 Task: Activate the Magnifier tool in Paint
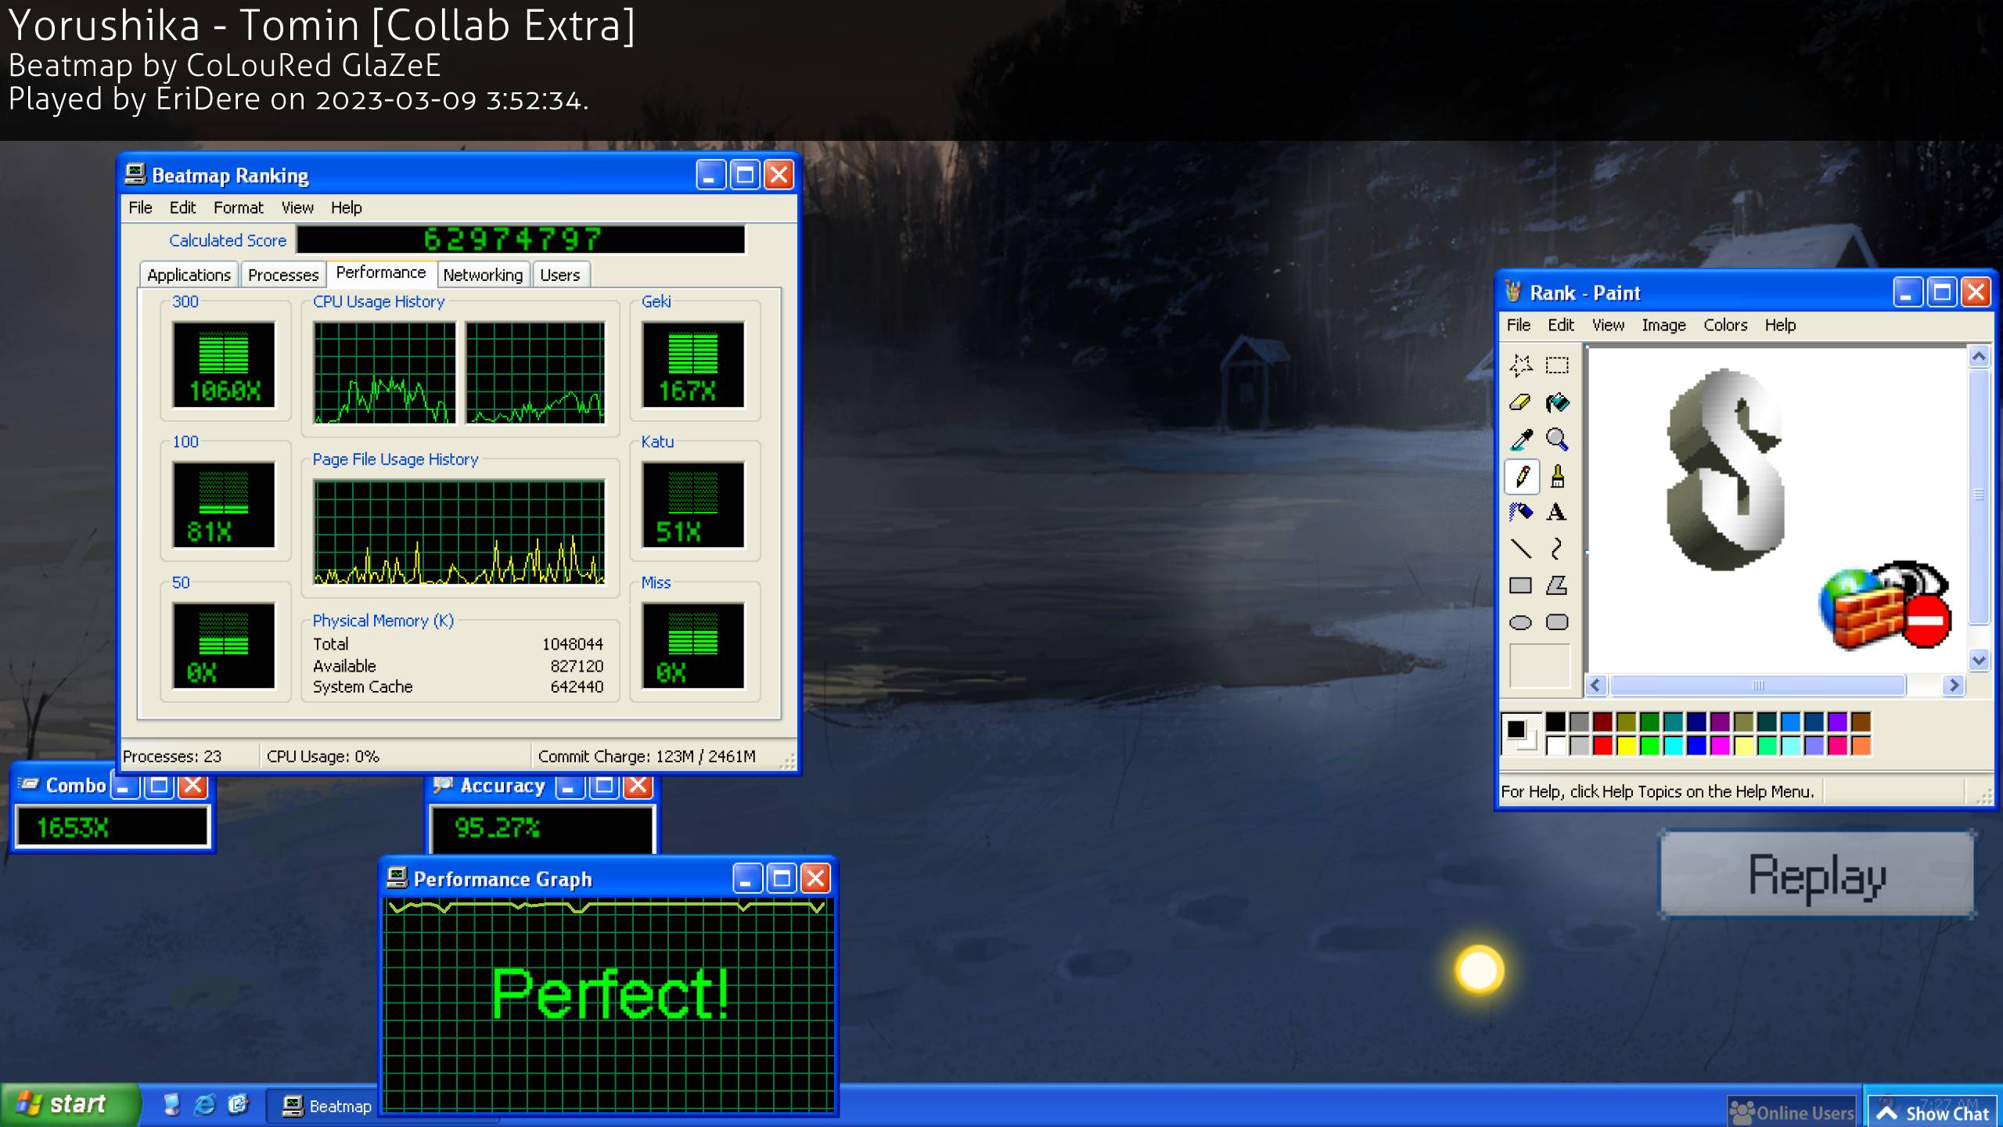pyautogui.click(x=1557, y=439)
